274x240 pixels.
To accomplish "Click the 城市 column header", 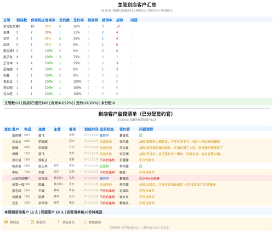I will pos(72,129).
